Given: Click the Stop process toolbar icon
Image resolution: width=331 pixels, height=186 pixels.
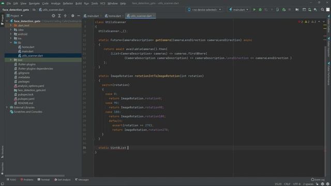Looking at the screenshot, I should coord(290,10).
